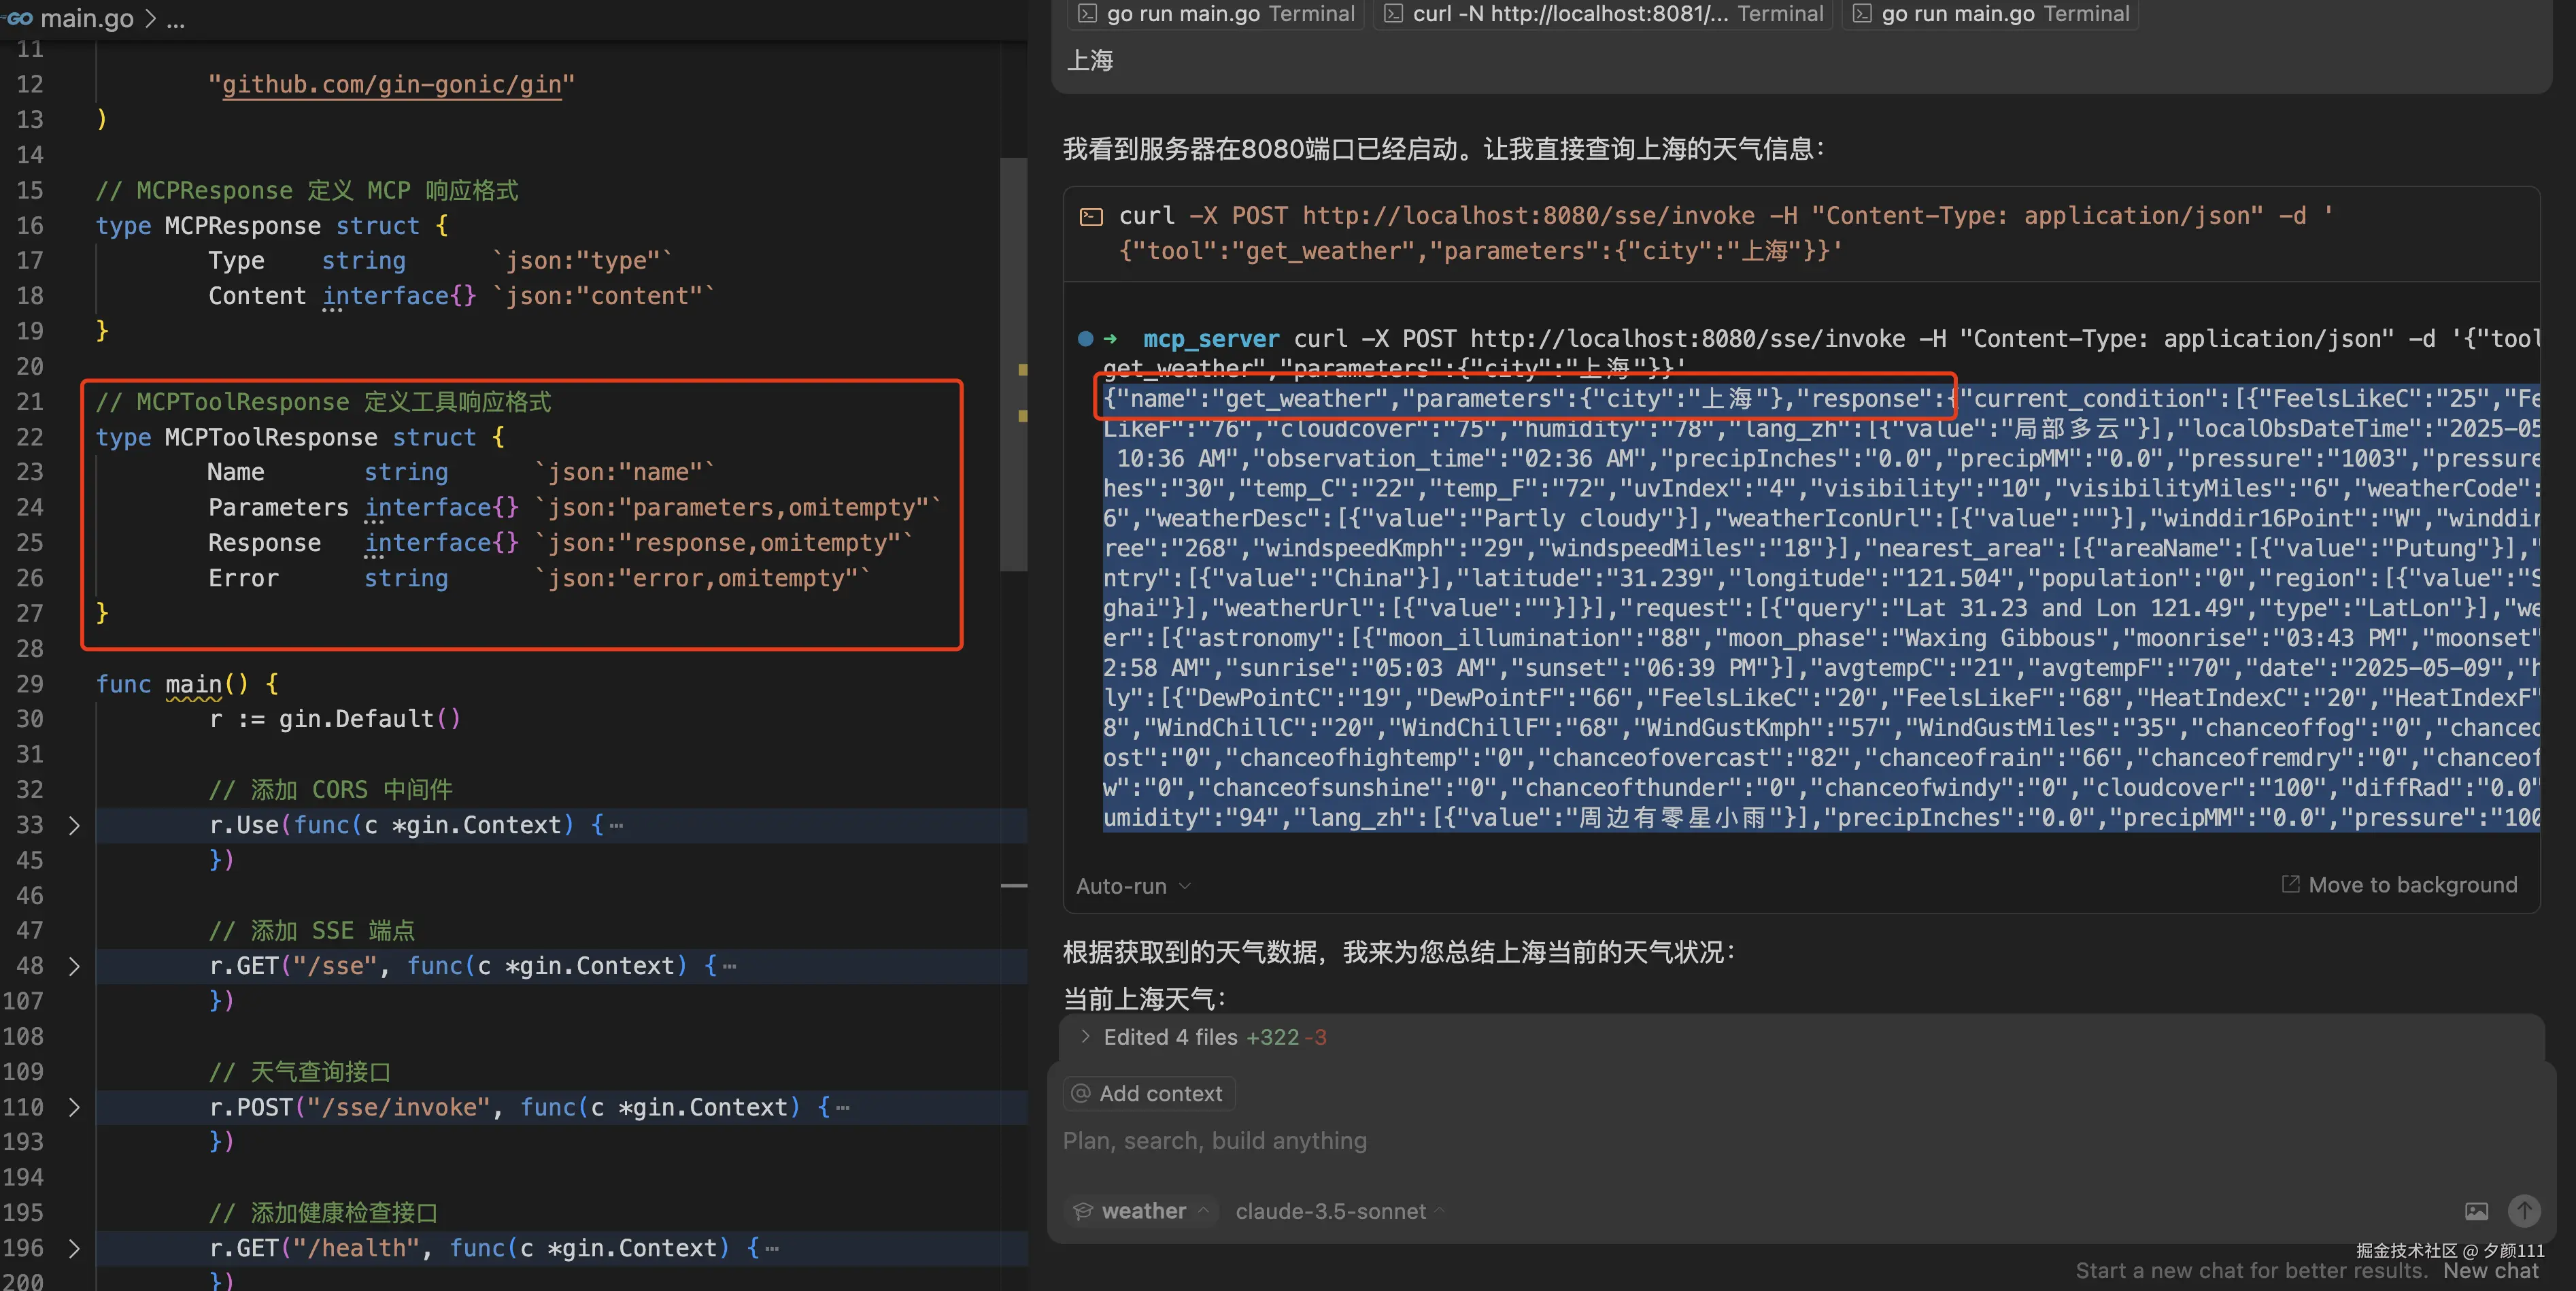2576x1291 pixels.
Task: Click the blue terminal status dot before mcp_server
Action: (x=1085, y=339)
